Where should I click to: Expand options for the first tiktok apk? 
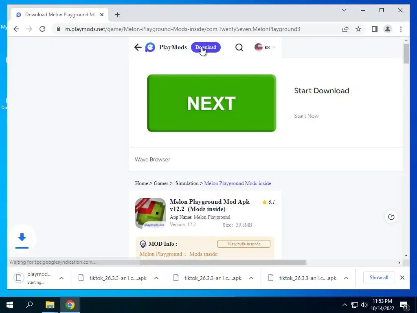click(156, 278)
